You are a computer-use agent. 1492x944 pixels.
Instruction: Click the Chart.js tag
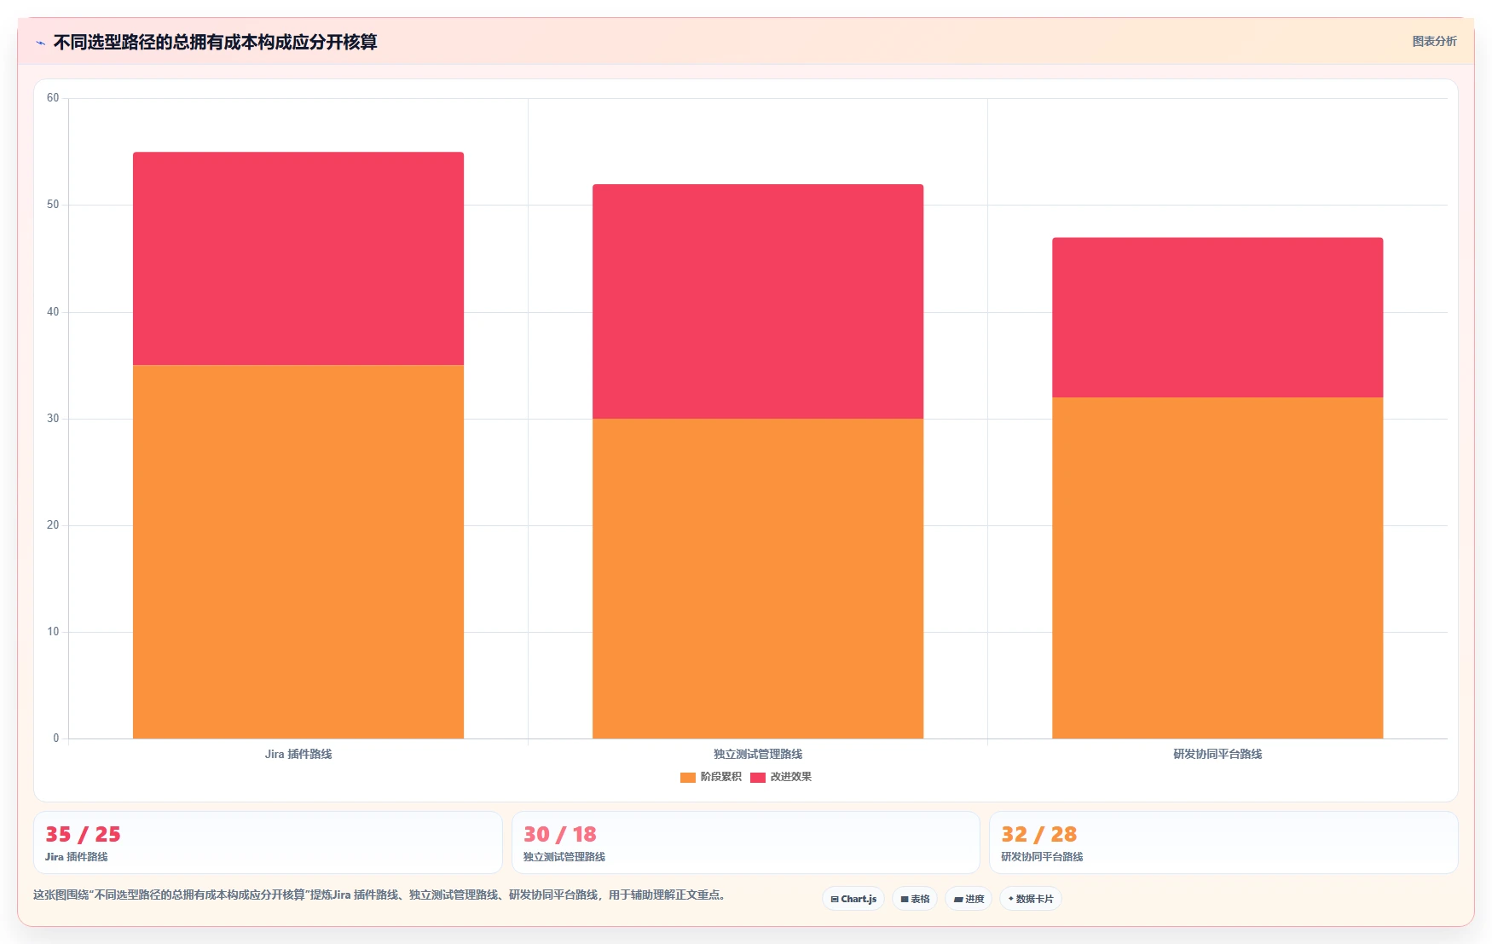coord(853,899)
